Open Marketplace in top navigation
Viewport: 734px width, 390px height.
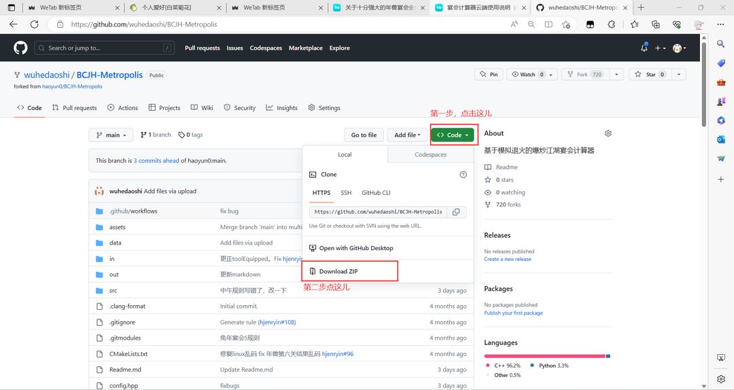pyautogui.click(x=306, y=48)
